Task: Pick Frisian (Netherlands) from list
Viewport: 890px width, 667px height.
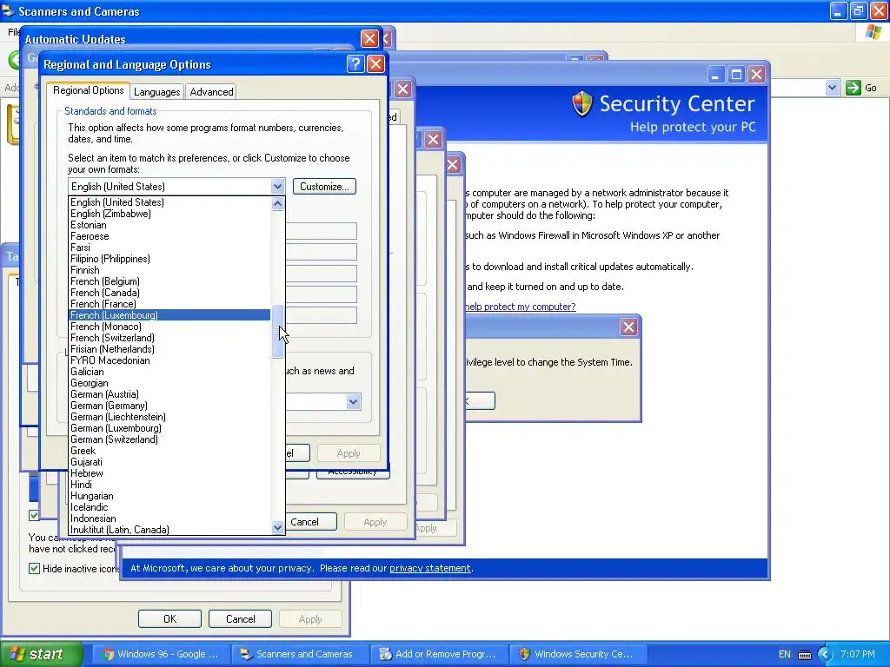Action: pos(169,349)
